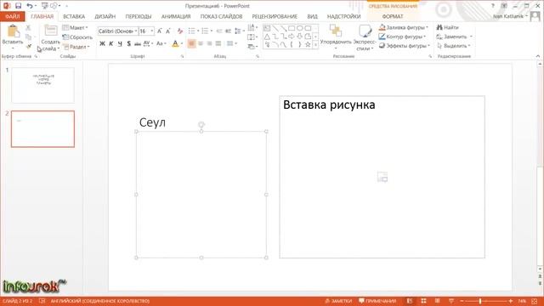The height and width of the screenshot is (306, 544).
Task: Increase the font size with the larger A
Action: click(x=159, y=31)
